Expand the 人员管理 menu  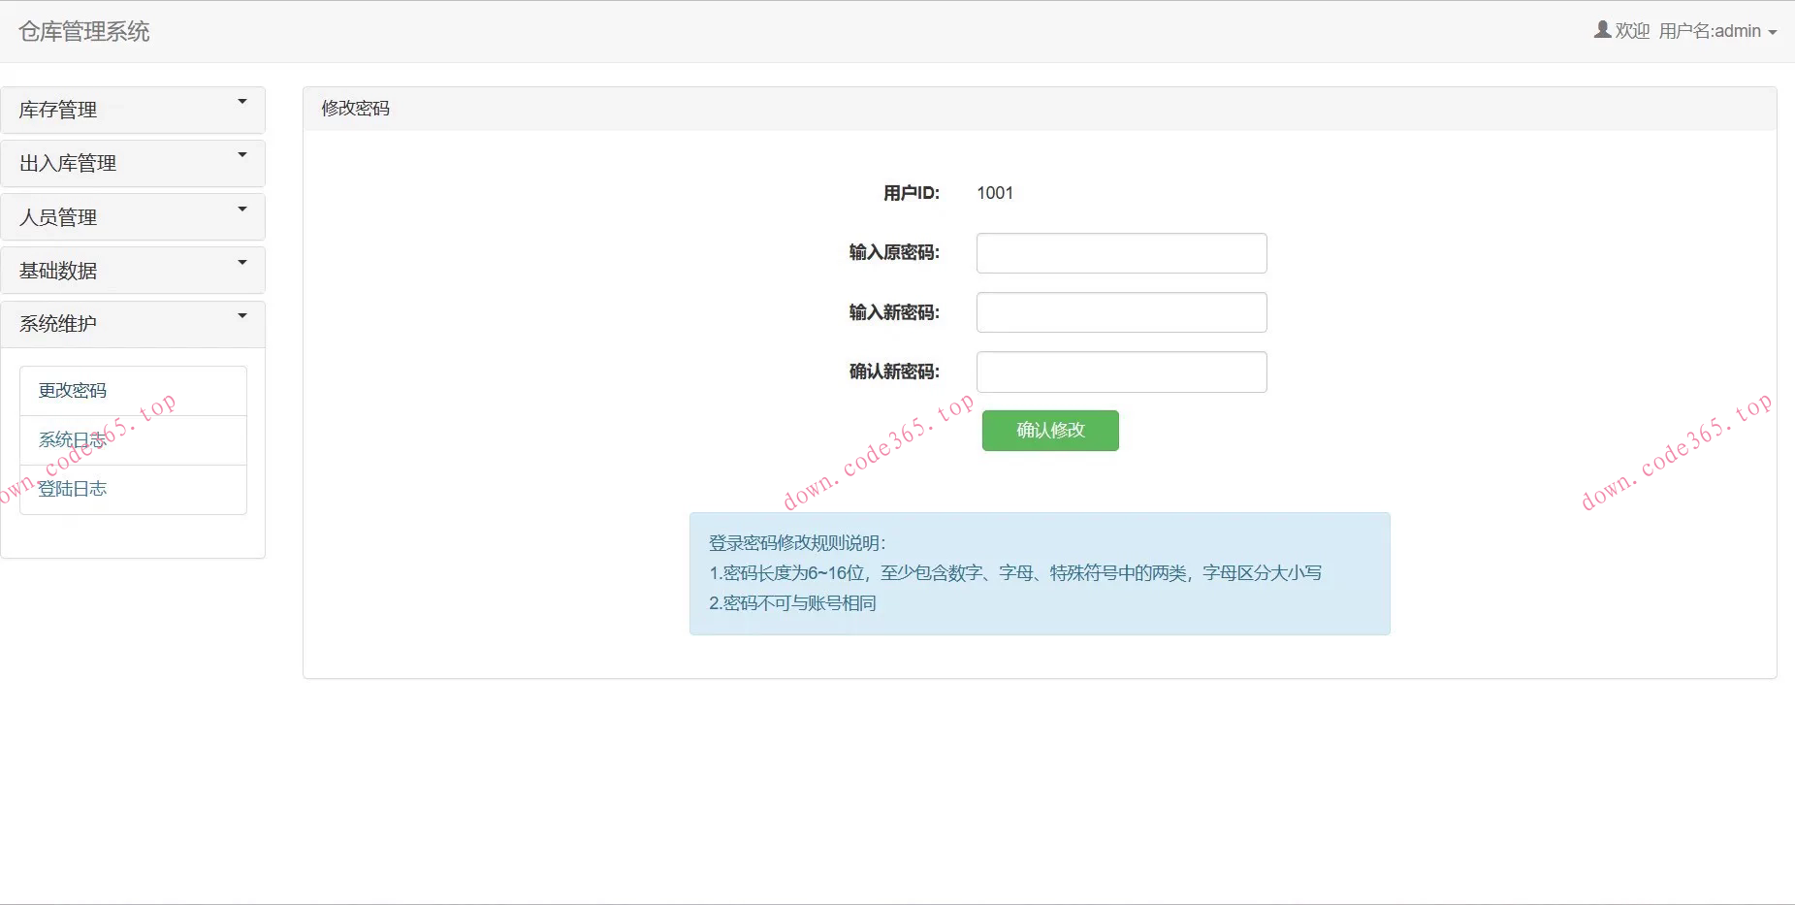[133, 216]
